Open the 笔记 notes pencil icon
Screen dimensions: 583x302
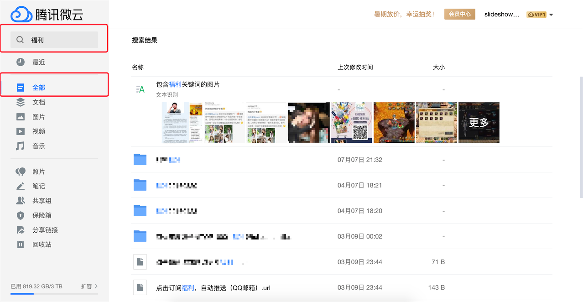pos(21,186)
